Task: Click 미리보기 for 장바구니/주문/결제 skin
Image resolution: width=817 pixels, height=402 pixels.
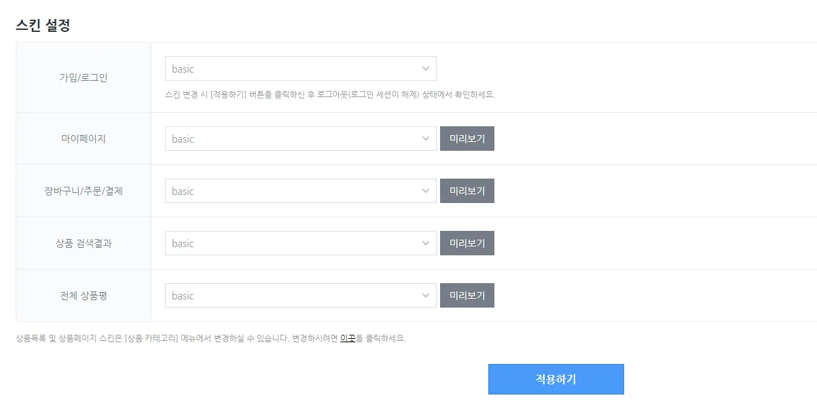Action: (x=467, y=191)
